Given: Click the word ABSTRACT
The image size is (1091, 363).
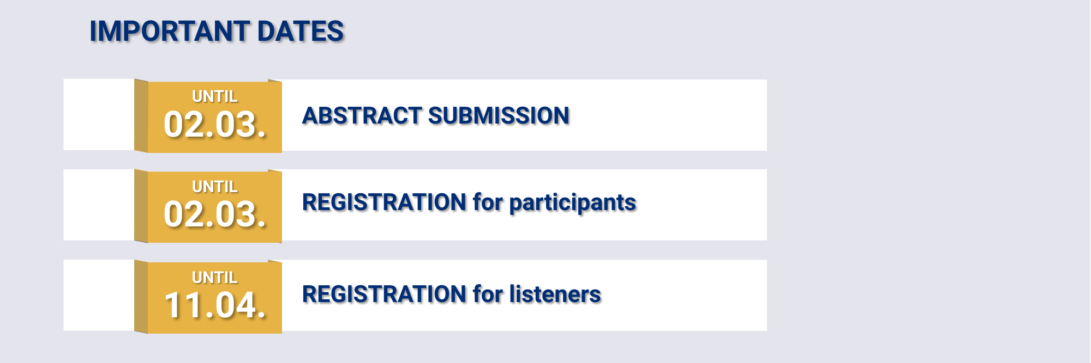Looking at the screenshot, I should click(362, 116).
